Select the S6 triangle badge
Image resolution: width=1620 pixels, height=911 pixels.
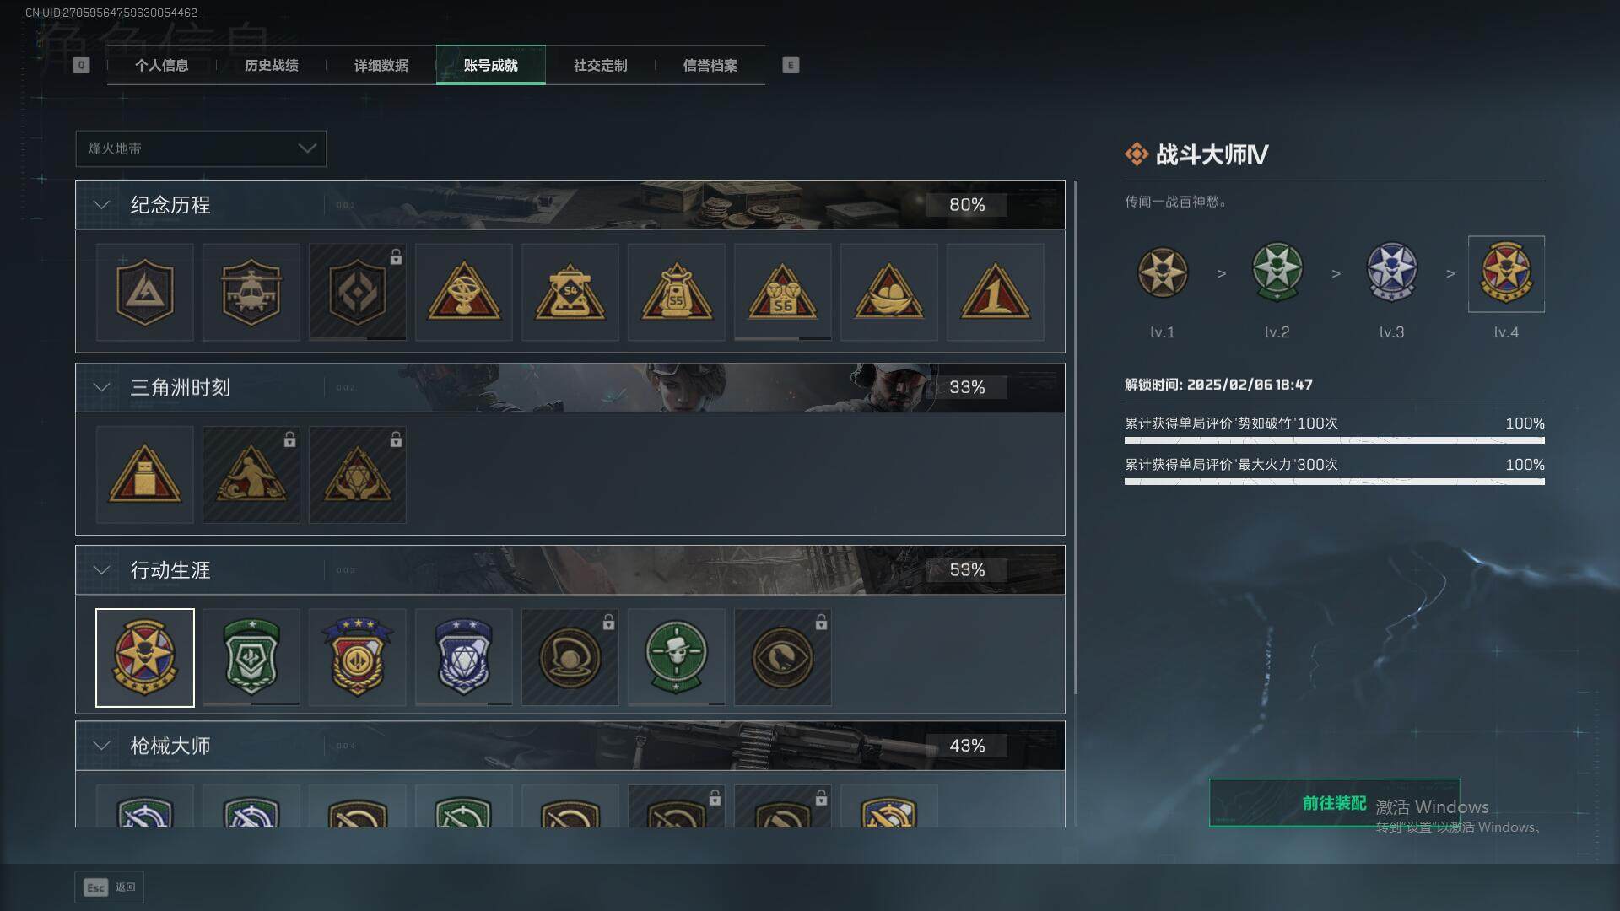coord(782,292)
